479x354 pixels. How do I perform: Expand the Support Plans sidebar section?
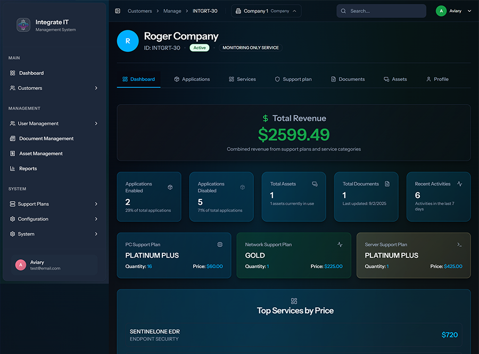(x=53, y=204)
